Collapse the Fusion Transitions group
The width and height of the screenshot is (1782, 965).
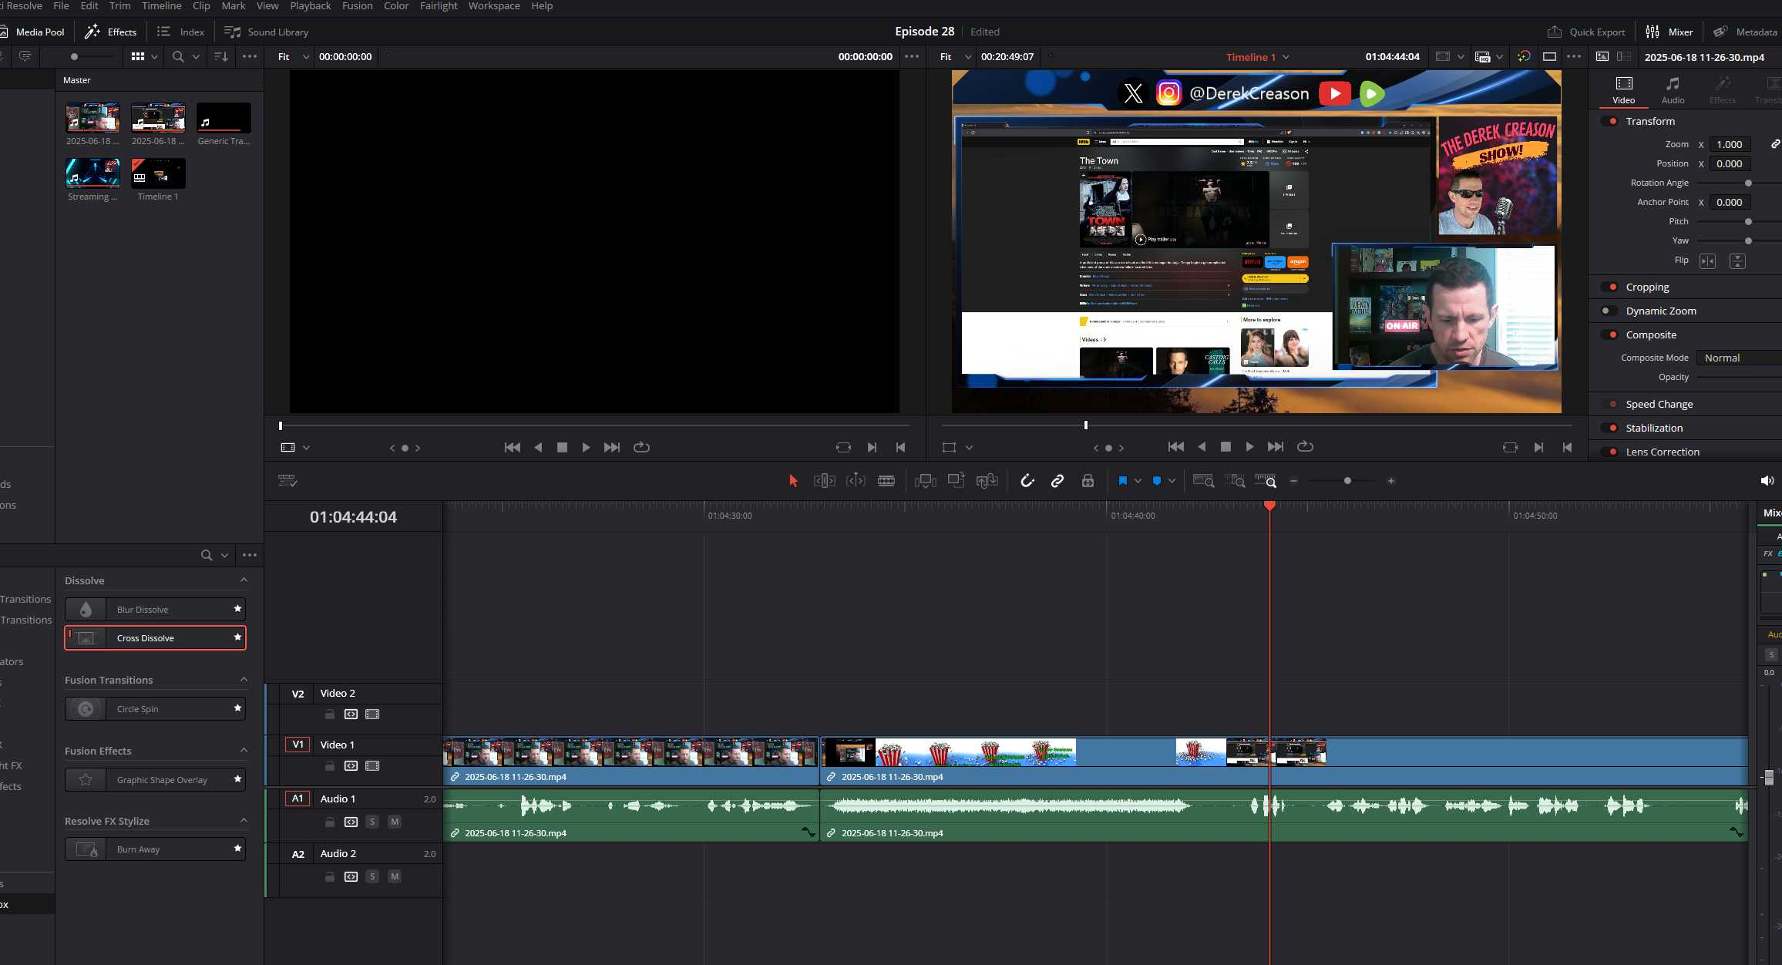coord(244,679)
